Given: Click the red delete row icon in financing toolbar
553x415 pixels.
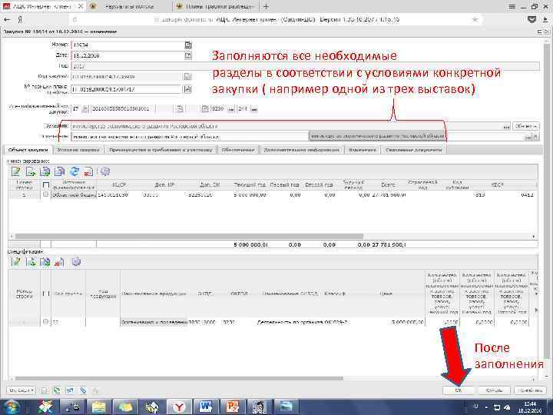Looking at the screenshot, I should point(88,171).
